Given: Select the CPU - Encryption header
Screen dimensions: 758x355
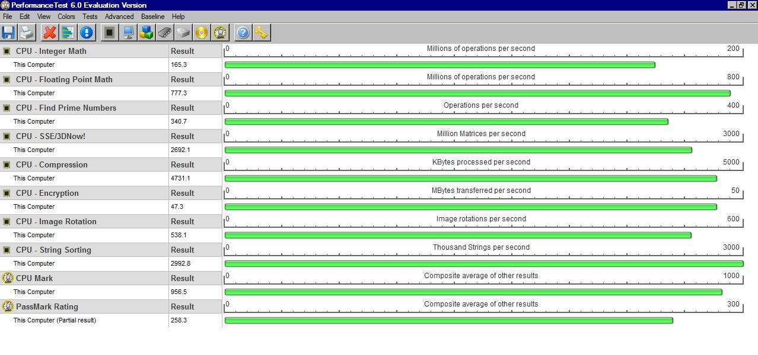Looking at the screenshot, I should click(x=47, y=193).
